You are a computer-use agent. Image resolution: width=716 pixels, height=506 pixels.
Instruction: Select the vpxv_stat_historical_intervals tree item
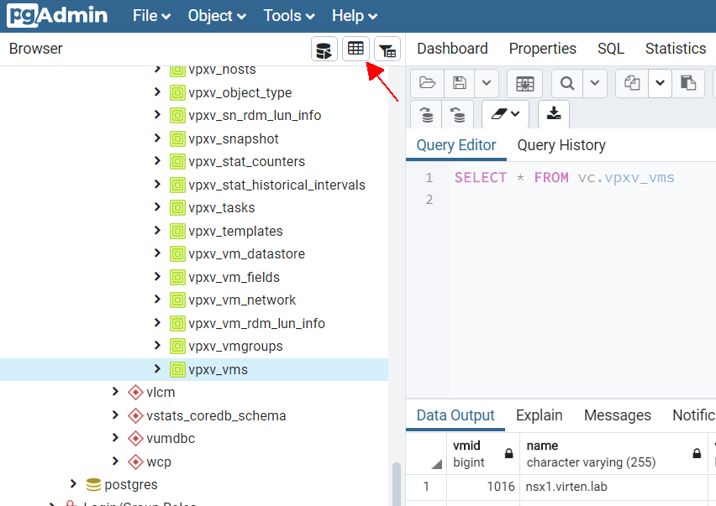coord(276,185)
